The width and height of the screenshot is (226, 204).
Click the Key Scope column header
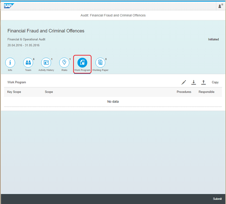click(14, 92)
